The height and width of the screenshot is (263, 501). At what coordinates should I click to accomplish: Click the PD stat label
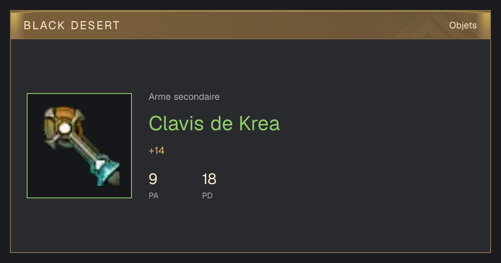(207, 195)
